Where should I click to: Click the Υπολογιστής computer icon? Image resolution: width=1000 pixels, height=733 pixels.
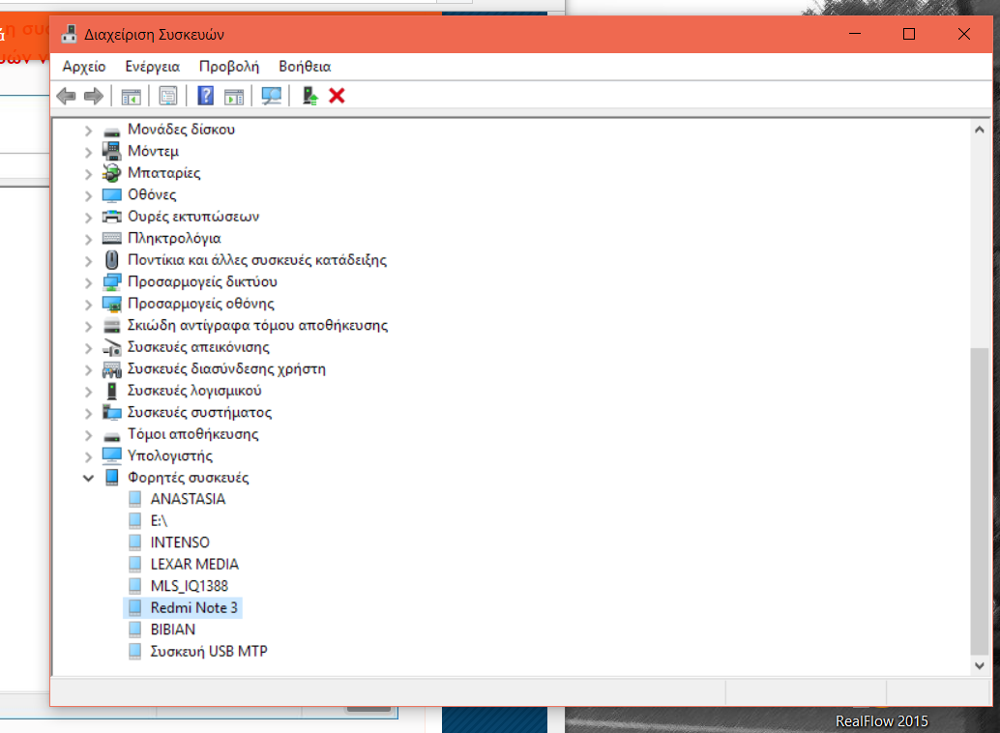[x=111, y=455]
